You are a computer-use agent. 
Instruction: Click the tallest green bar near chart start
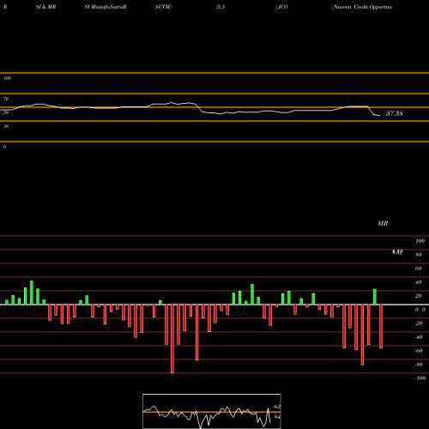coord(32,293)
